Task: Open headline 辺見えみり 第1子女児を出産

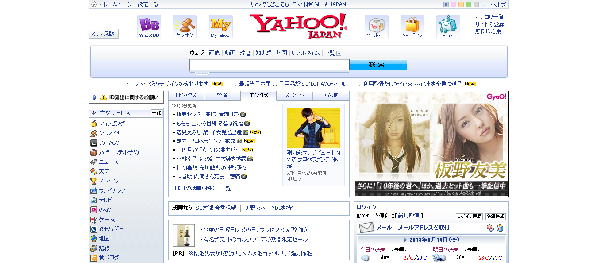Action: point(209,132)
